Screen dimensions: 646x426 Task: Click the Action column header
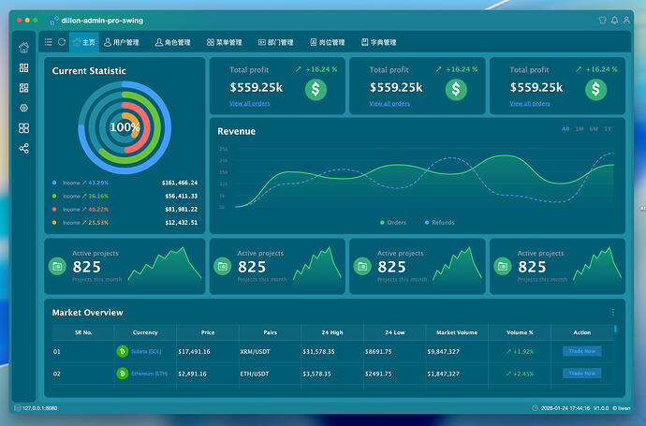582,332
